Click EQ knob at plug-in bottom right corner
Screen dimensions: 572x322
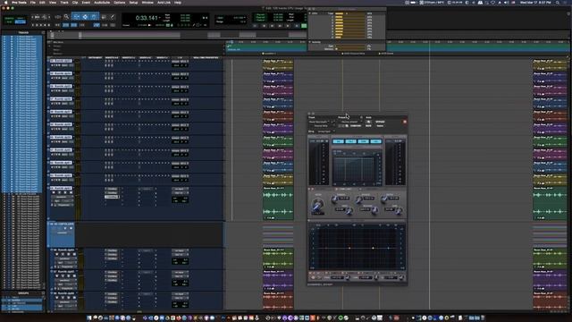coord(401,278)
